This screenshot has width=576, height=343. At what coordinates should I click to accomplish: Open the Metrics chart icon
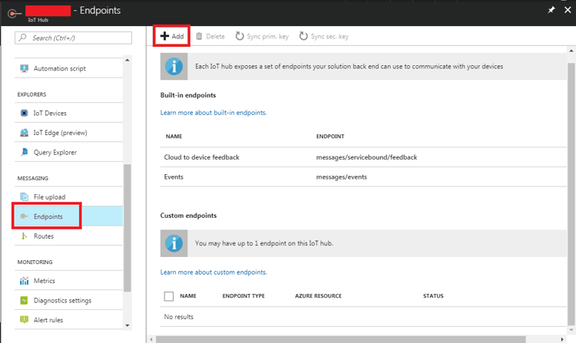pyautogui.click(x=25, y=281)
